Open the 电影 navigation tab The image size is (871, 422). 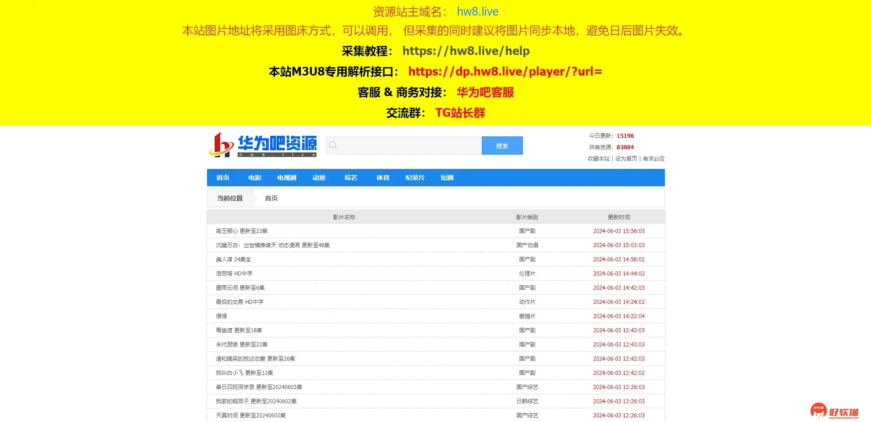[255, 178]
